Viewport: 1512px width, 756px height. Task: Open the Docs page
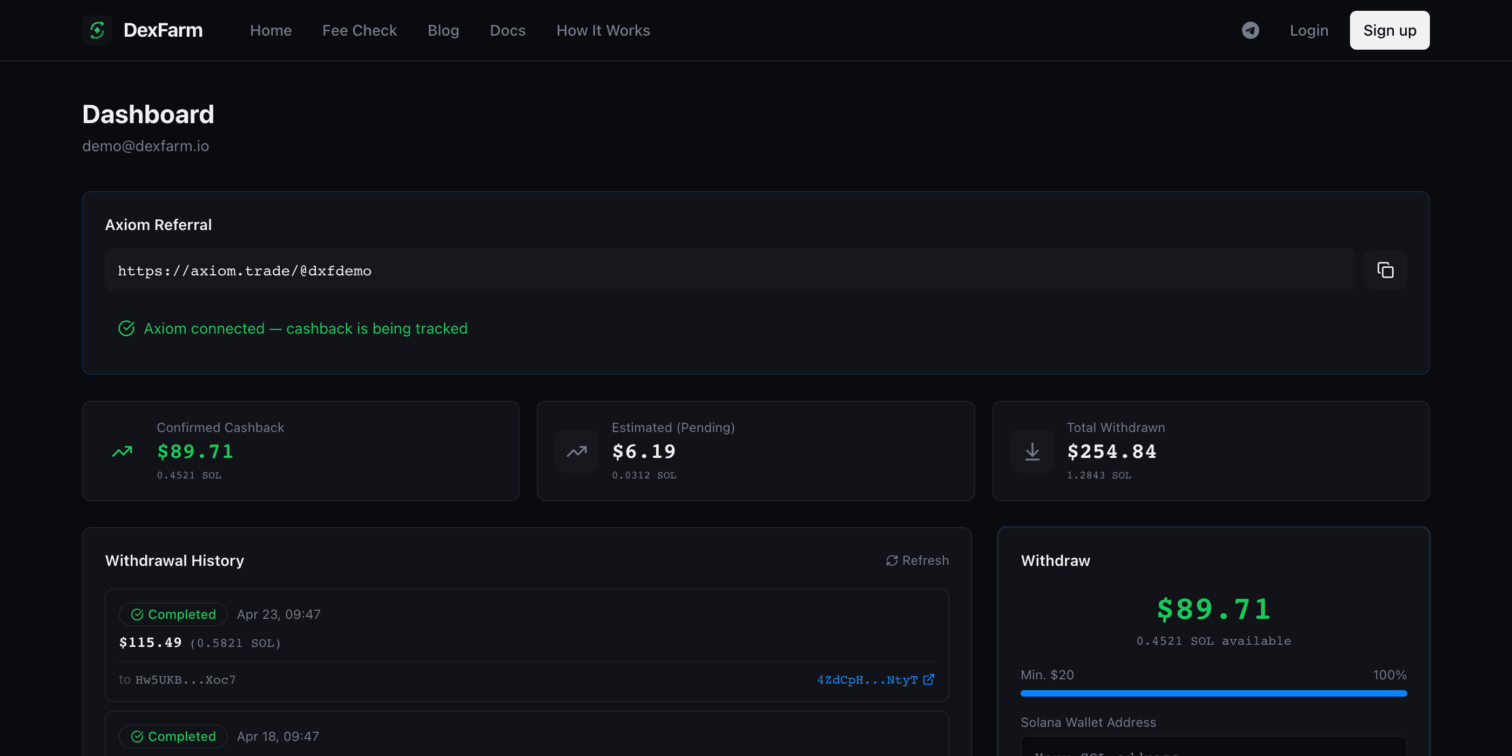(x=508, y=31)
